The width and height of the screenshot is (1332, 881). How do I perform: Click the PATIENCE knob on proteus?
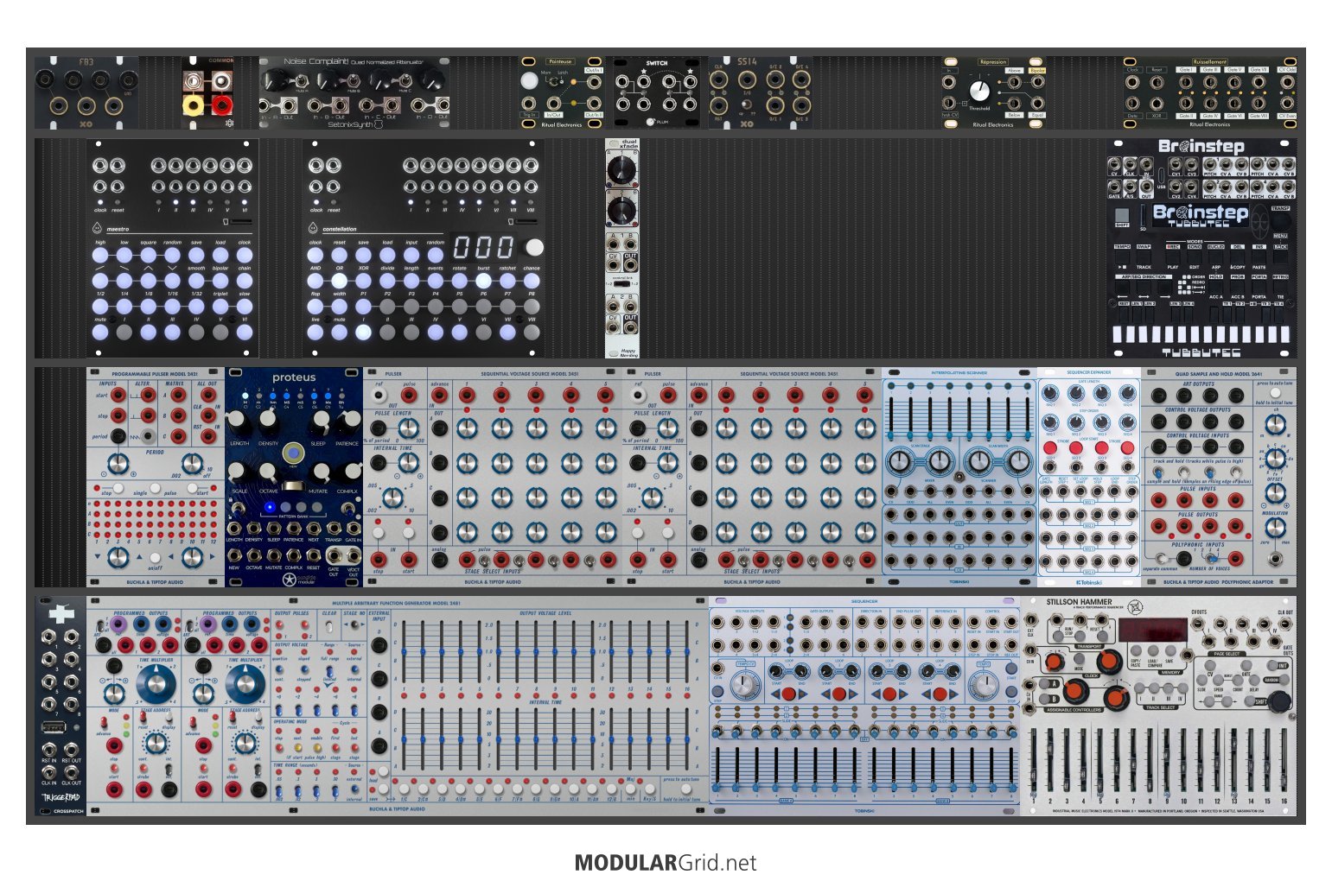[x=352, y=420]
